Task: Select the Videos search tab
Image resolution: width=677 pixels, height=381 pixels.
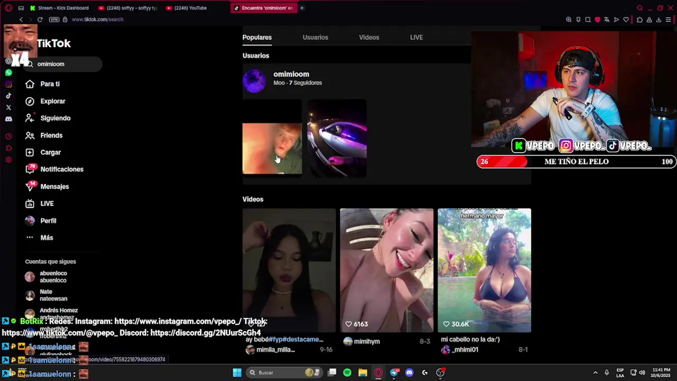Action: 369,38
